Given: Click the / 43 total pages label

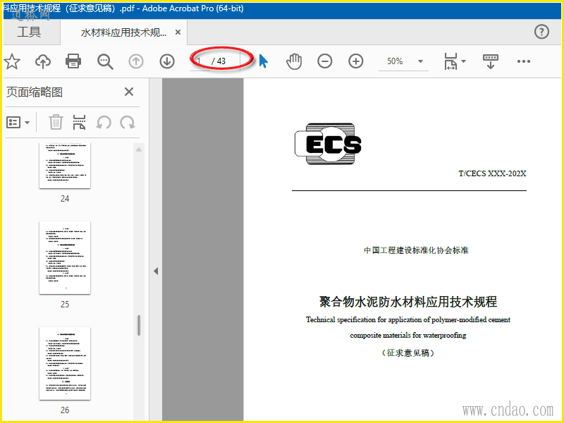Looking at the screenshot, I should pyautogui.click(x=219, y=61).
